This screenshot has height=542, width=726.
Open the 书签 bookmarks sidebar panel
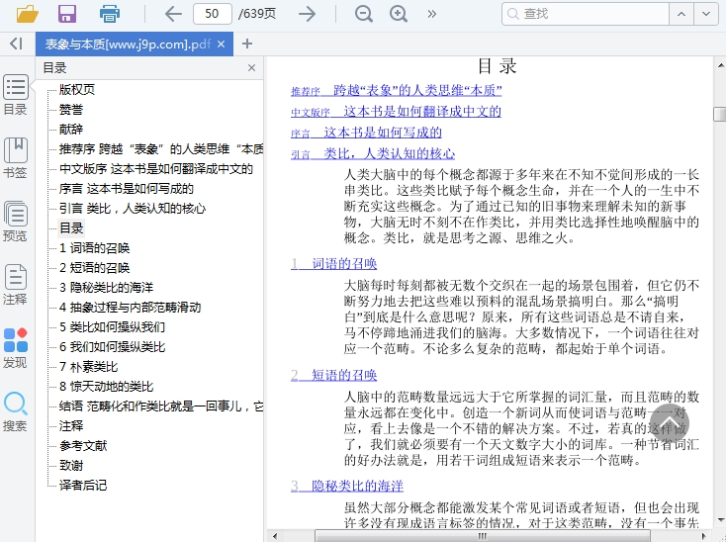coord(16,157)
